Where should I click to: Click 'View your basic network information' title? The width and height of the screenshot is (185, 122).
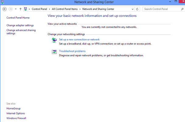pyautogui.click(x=92, y=16)
